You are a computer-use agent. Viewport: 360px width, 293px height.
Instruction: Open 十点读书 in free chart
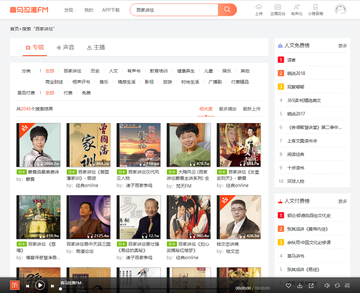pos(296,168)
